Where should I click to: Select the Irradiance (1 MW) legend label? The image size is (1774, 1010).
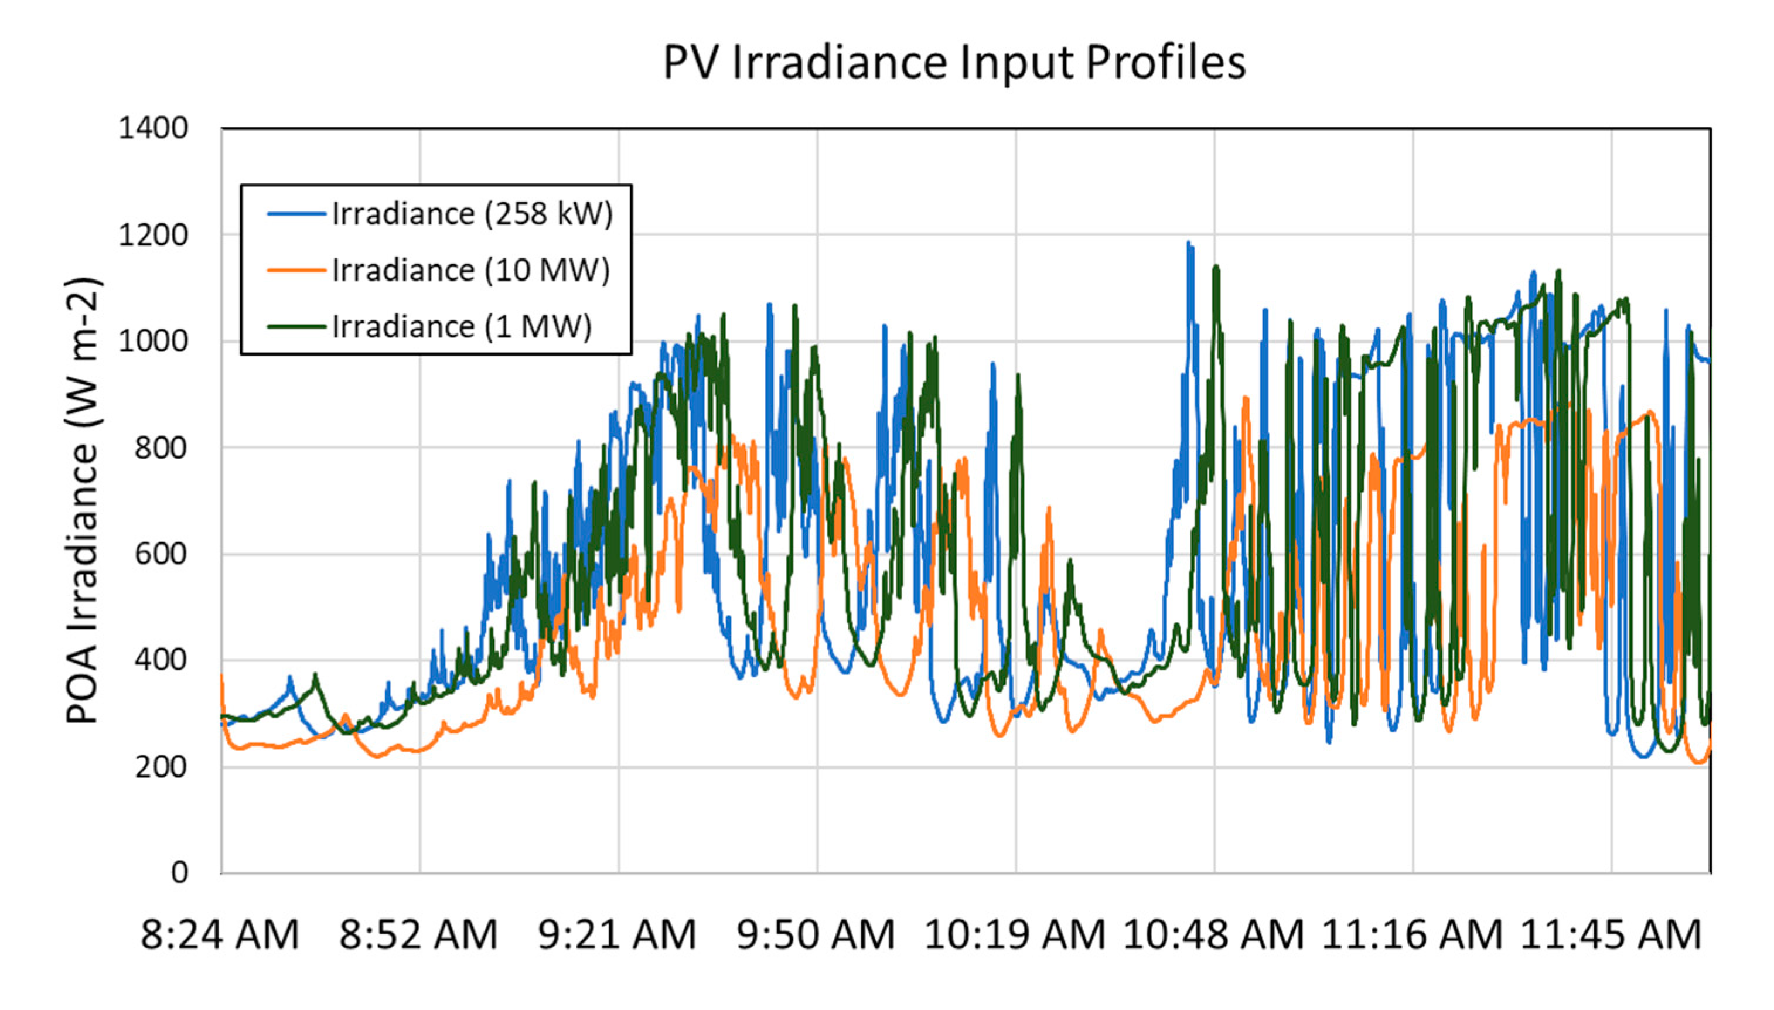point(462,327)
